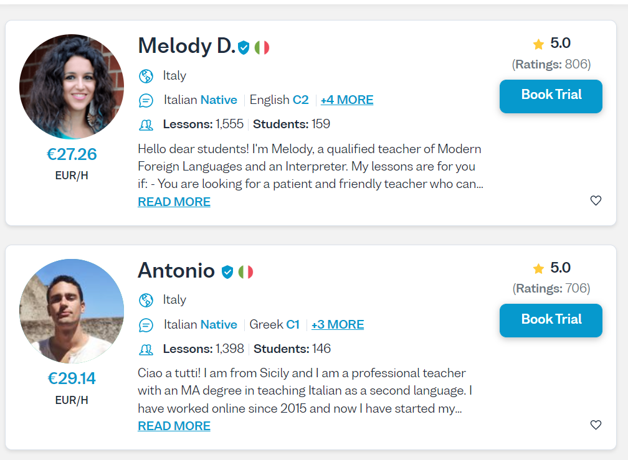Click Melody D.'s verified badge icon
Viewport: 628px width, 460px height.
pos(244,47)
